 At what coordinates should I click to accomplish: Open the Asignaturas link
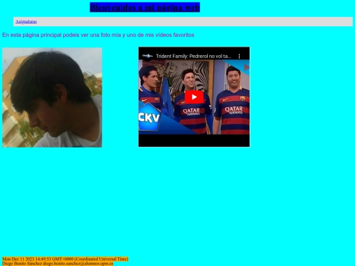(26, 22)
